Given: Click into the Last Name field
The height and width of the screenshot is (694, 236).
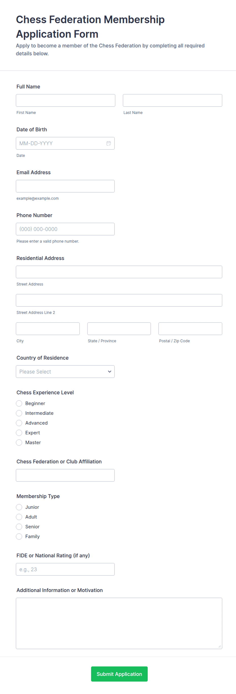Looking at the screenshot, I should [173, 100].
